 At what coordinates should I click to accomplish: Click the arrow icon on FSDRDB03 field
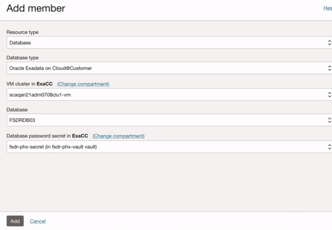click(329, 120)
